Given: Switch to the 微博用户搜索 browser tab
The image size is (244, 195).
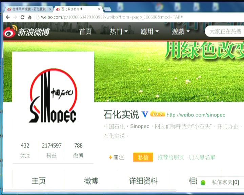Looking at the screenshot, I should pyautogui.click(x=28, y=9).
